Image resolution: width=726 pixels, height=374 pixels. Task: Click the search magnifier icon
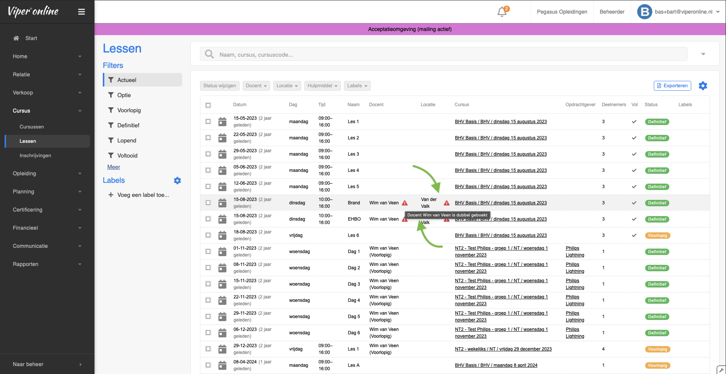(209, 54)
